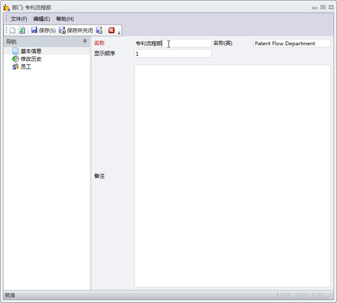The height and width of the screenshot is (303, 337).
Task: Click the app icon in title bar
Action: [x=6, y=8]
